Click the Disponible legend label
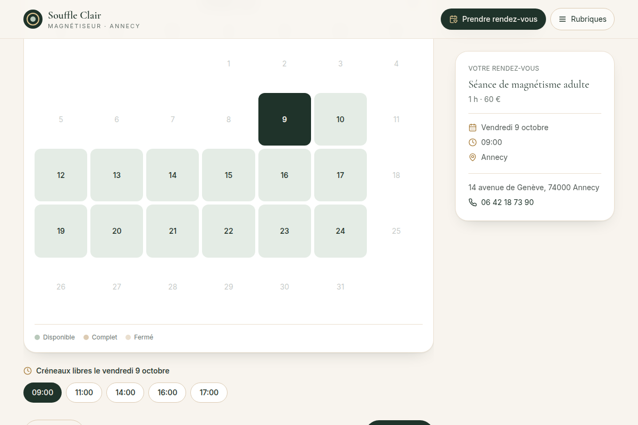Screen dimensions: 638x425 tap(59, 337)
